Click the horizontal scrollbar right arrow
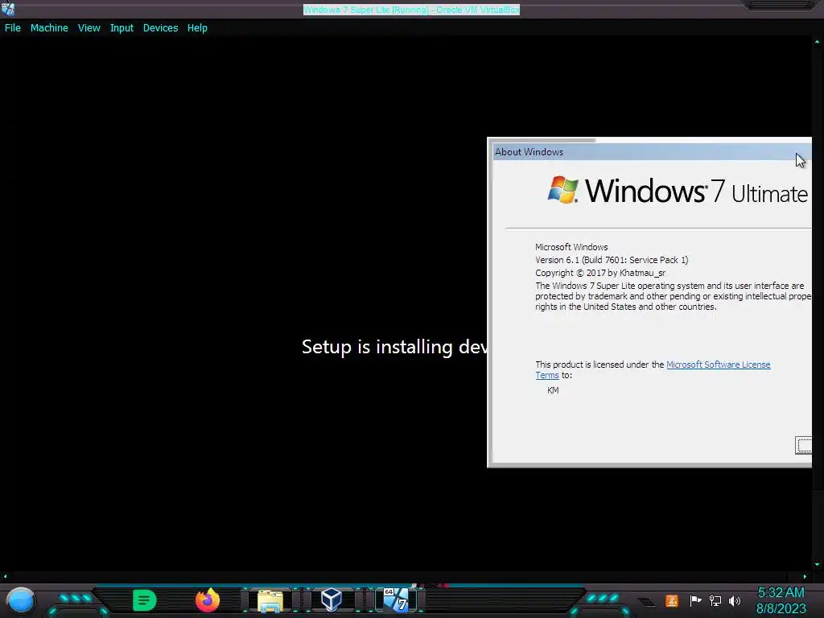The image size is (824, 618). point(805,576)
